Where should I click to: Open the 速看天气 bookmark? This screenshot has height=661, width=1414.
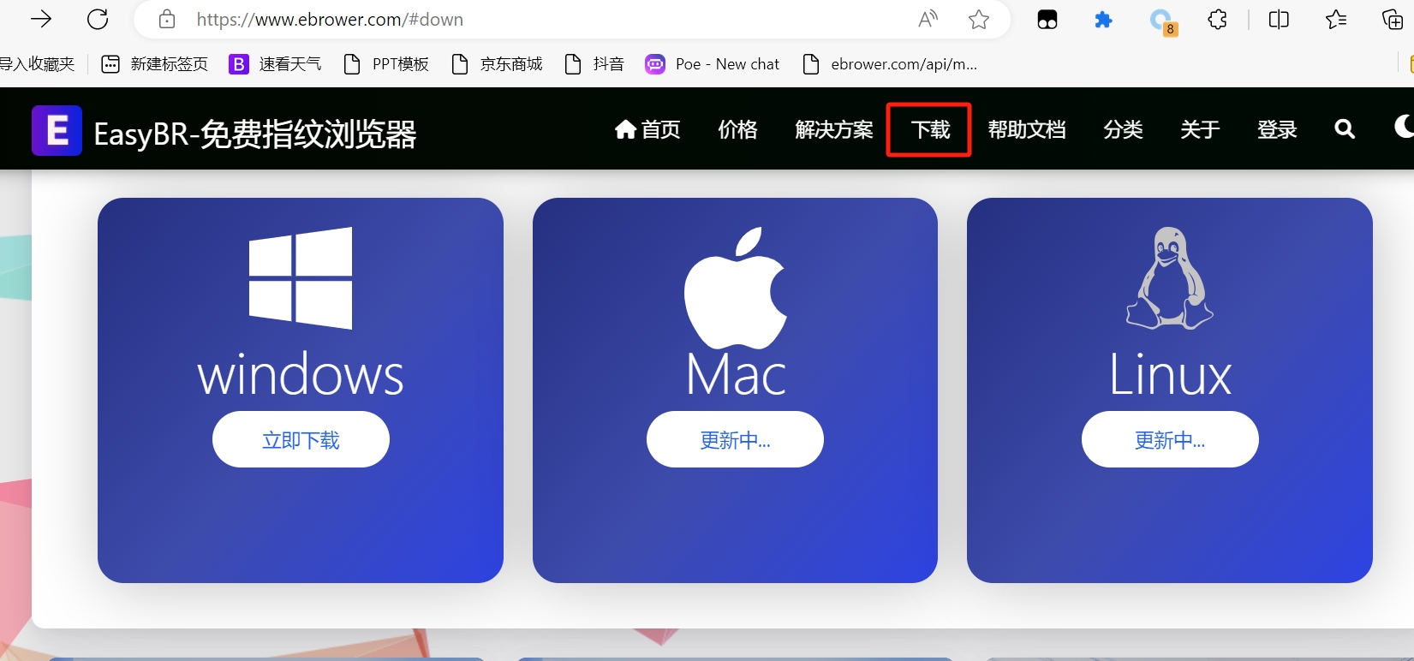coord(275,64)
